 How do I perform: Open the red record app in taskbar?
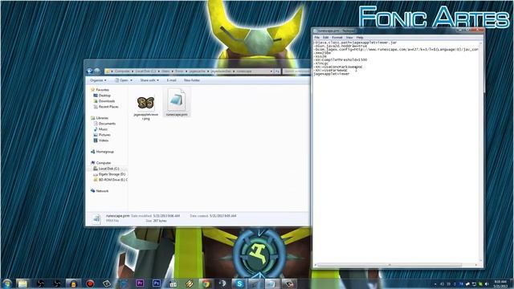pos(90,283)
